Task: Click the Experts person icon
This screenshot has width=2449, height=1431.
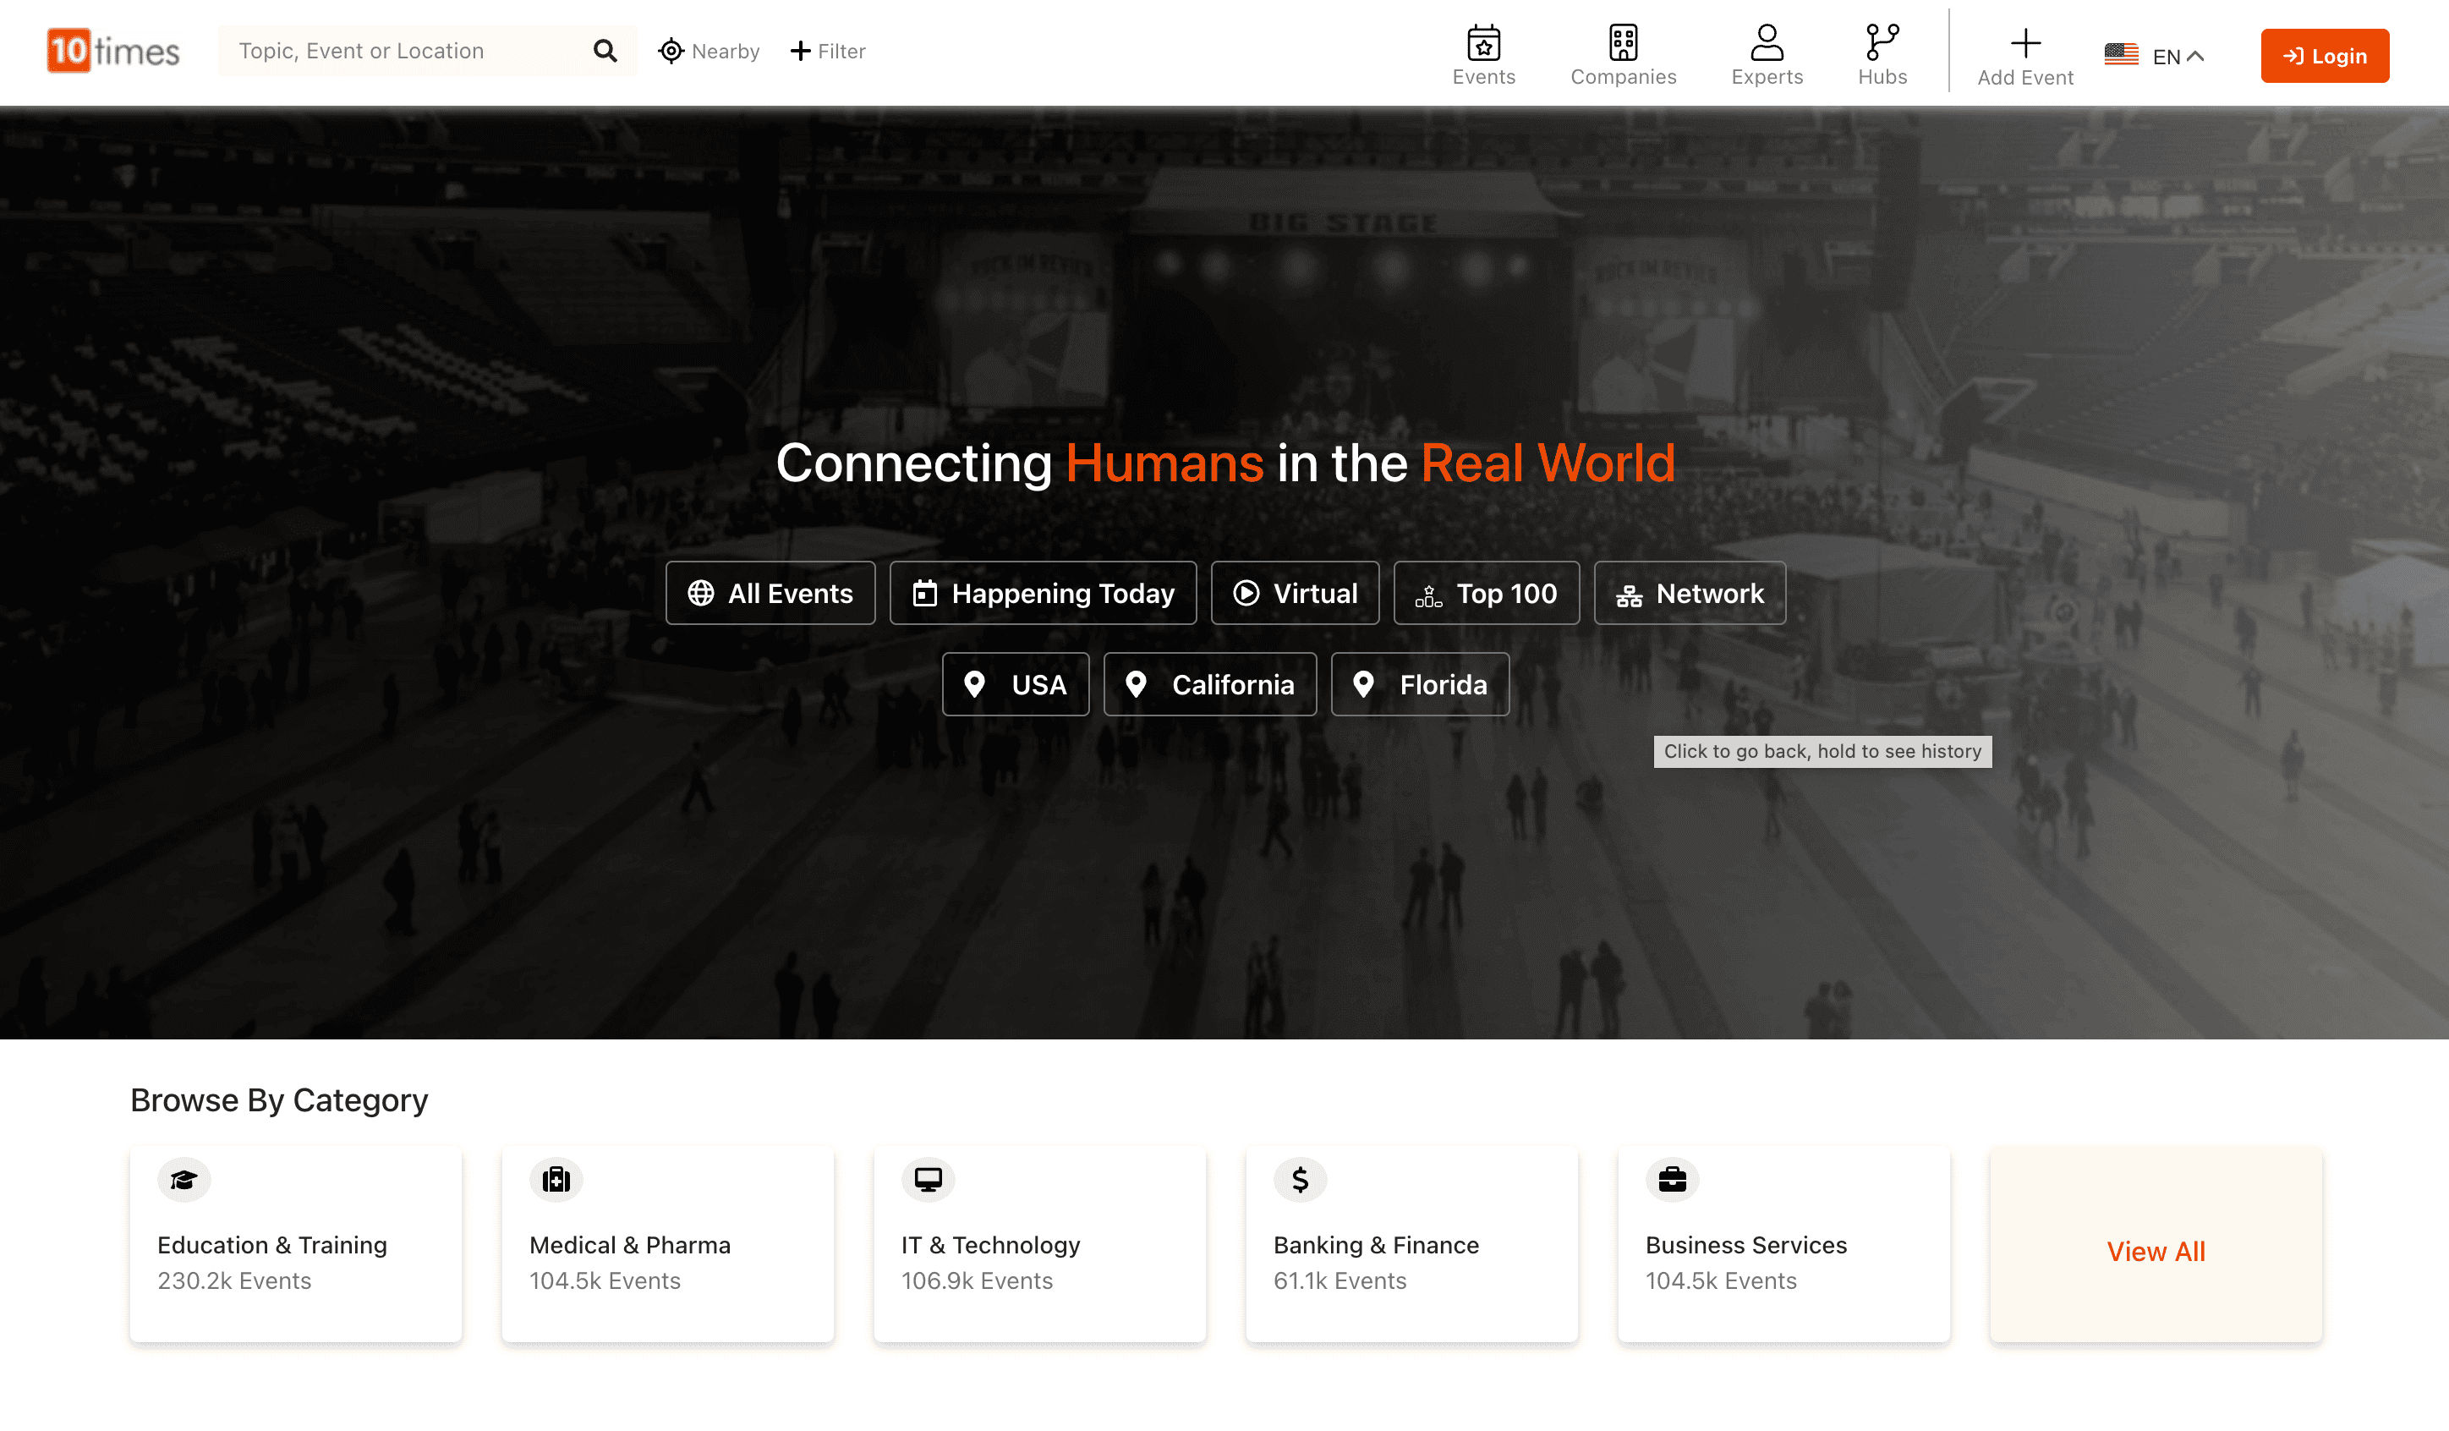Action: (1766, 43)
